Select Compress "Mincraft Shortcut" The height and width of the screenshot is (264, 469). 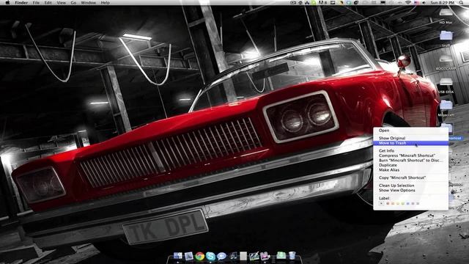point(410,155)
